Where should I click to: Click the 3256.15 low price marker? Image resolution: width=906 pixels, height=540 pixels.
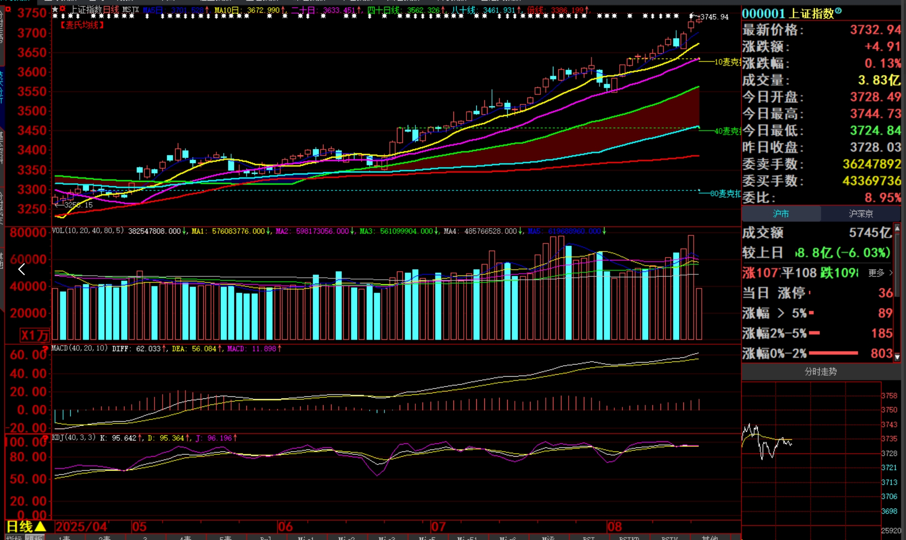click(78, 205)
